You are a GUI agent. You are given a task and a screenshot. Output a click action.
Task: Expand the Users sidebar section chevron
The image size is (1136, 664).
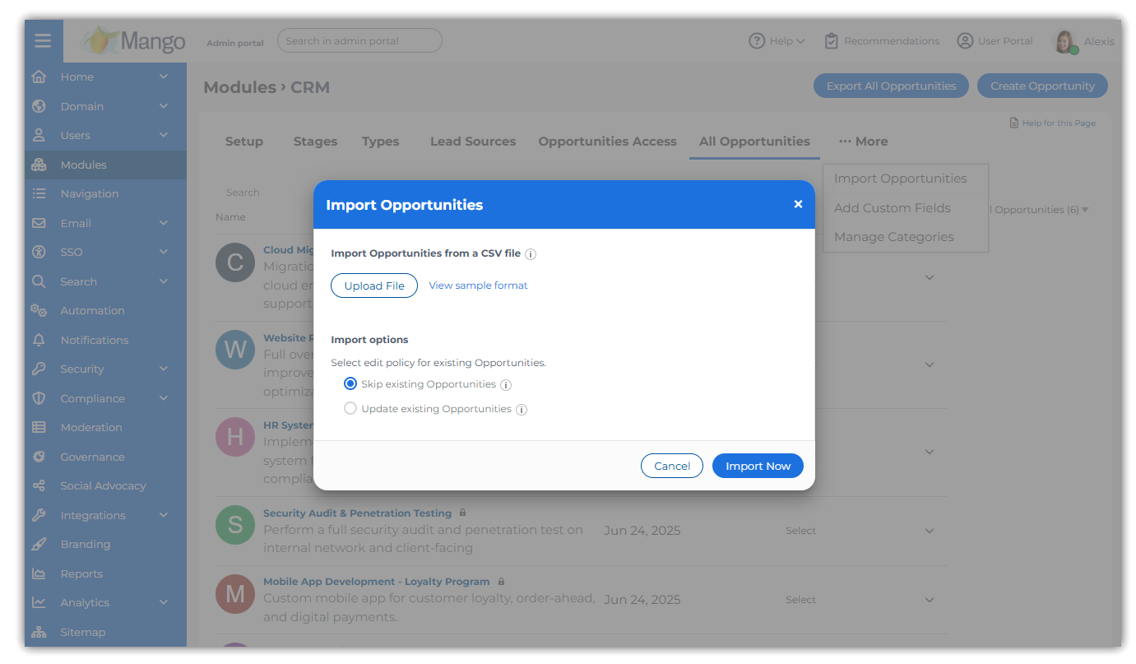(x=164, y=135)
